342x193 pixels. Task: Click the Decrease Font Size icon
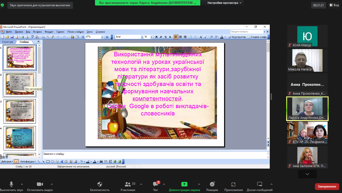pyautogui.click(x=206, y=37)
